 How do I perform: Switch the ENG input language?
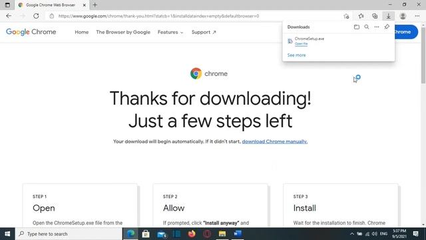coord(383,234)
